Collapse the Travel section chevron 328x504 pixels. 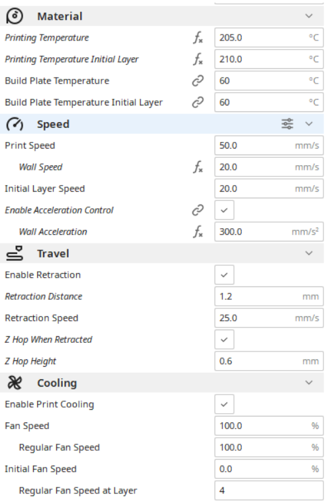click(309, 253)
